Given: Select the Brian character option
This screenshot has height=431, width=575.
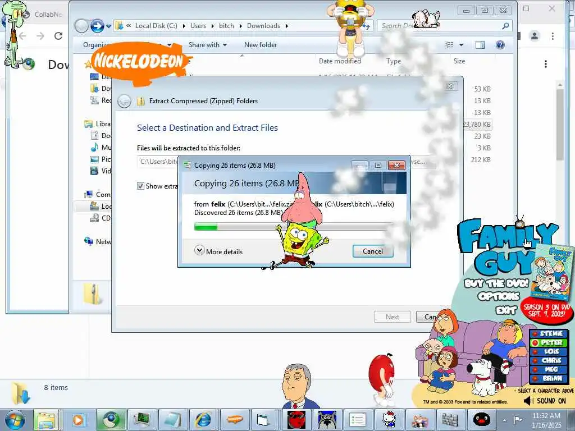Looking at the screenshot, I should (549, 378).
